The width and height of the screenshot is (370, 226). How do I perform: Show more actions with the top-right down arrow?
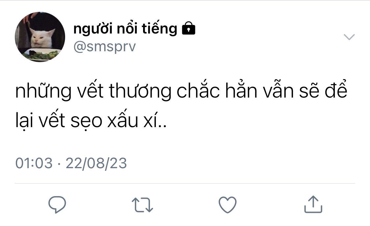pos(349,37)
